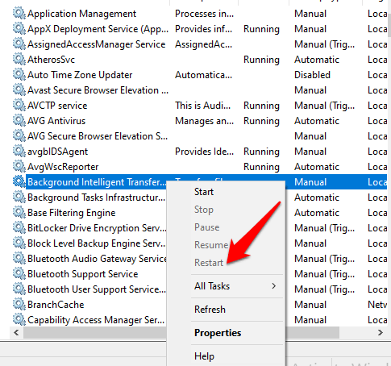Click the horizontal scrollbar left arrow
Image resolution: width=391 pixels, height=366 pixels.
16,333
